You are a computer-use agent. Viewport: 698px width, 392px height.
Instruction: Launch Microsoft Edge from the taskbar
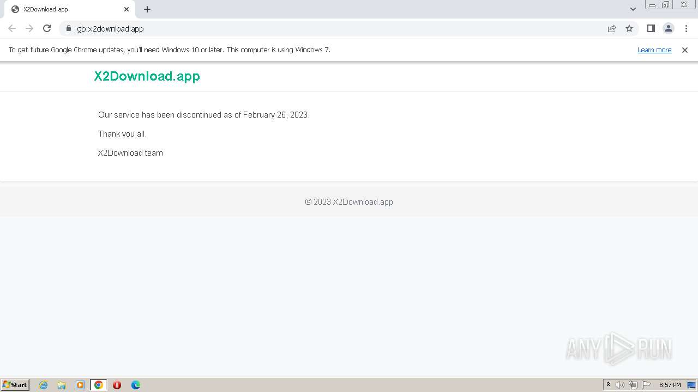136,385
